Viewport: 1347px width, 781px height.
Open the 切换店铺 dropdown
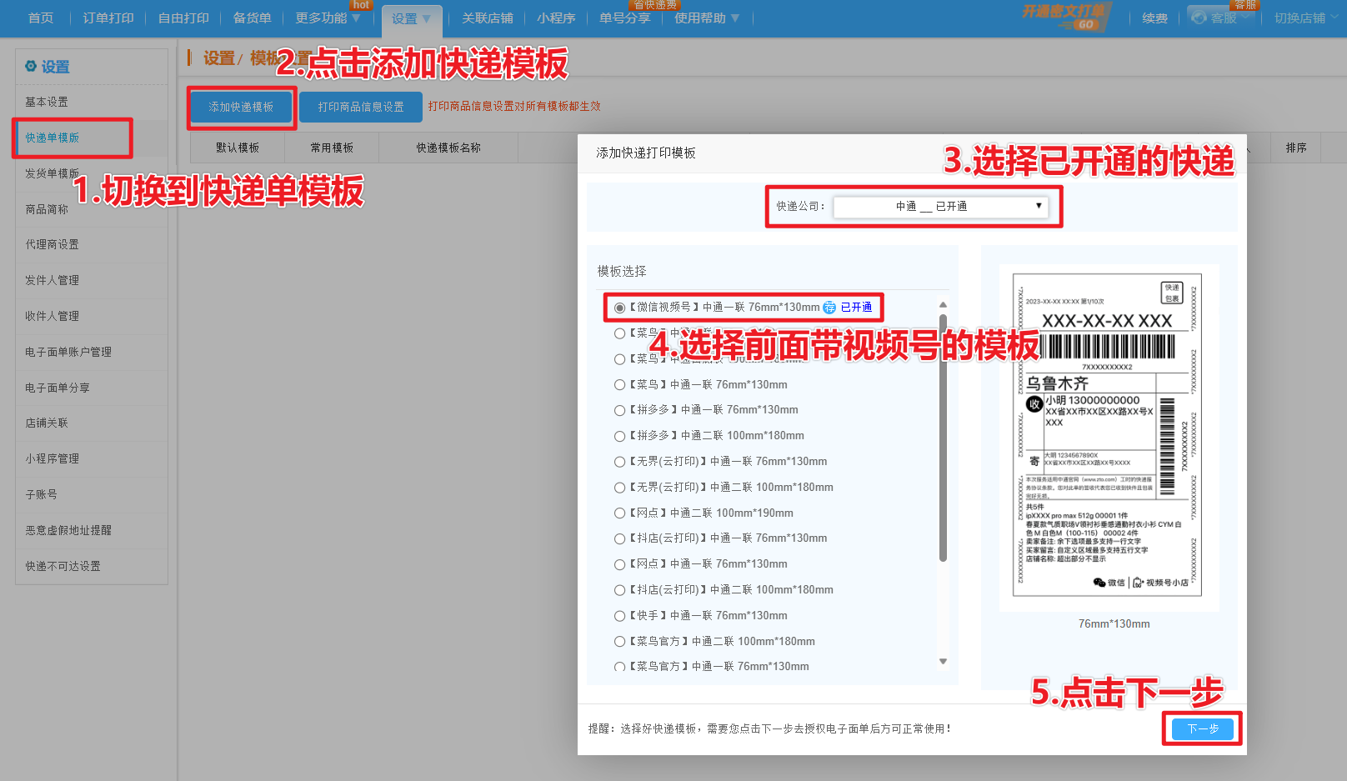tap(1305, 18)
